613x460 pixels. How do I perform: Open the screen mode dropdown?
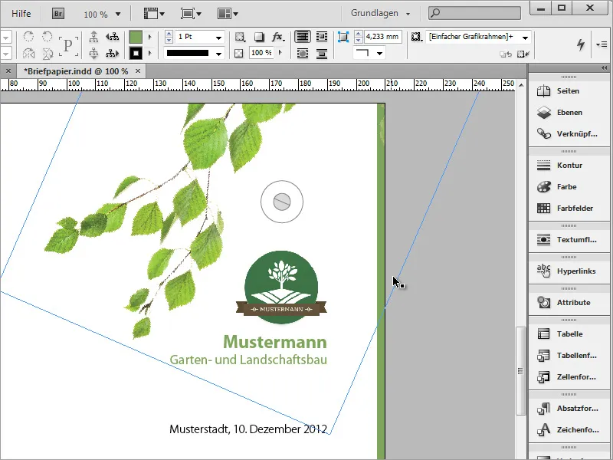tap(191, 14)
